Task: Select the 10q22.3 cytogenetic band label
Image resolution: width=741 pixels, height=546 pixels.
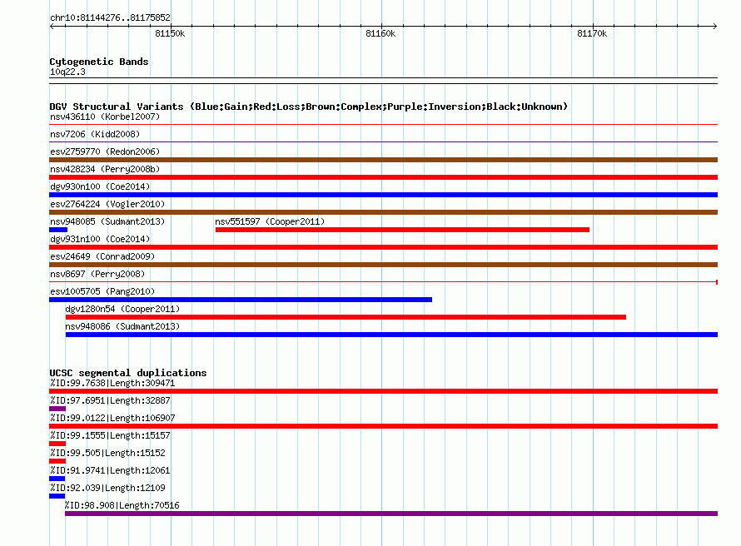Action: [x=67, y=72]
